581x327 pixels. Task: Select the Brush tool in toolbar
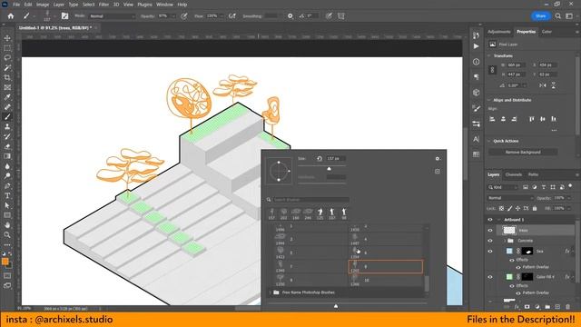(x=7, y=117)
